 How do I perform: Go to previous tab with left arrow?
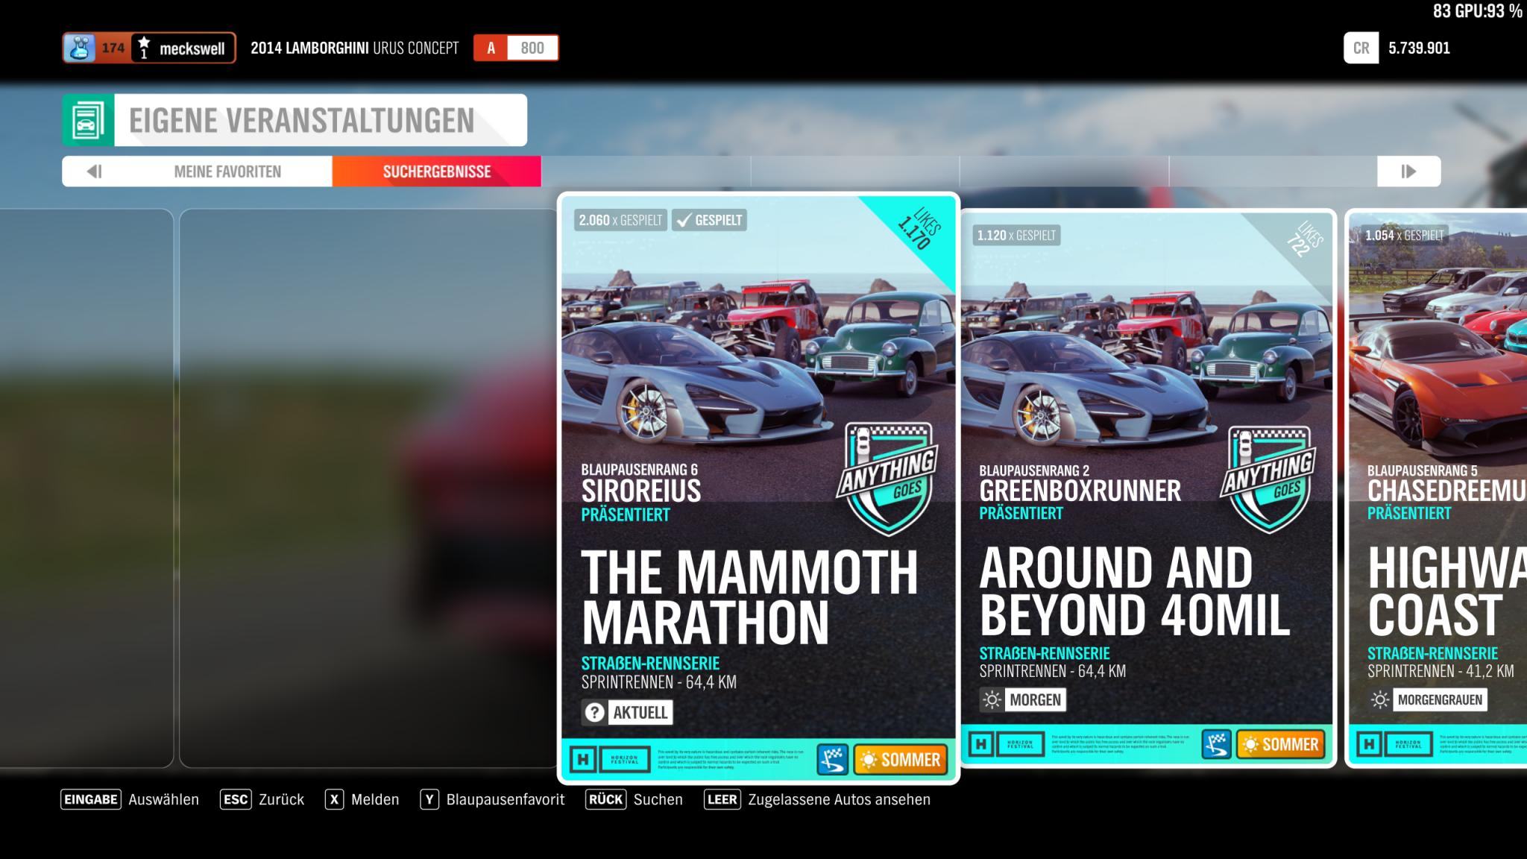click(x=94, y=172)
